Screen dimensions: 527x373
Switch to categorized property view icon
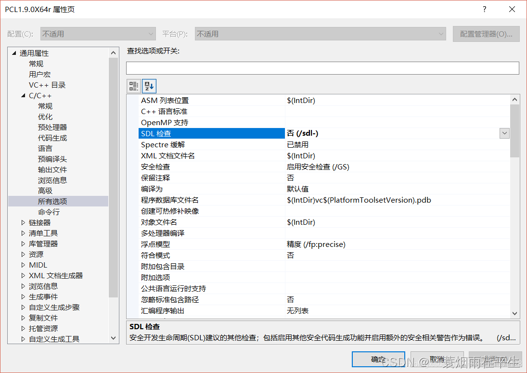(133, 86)
